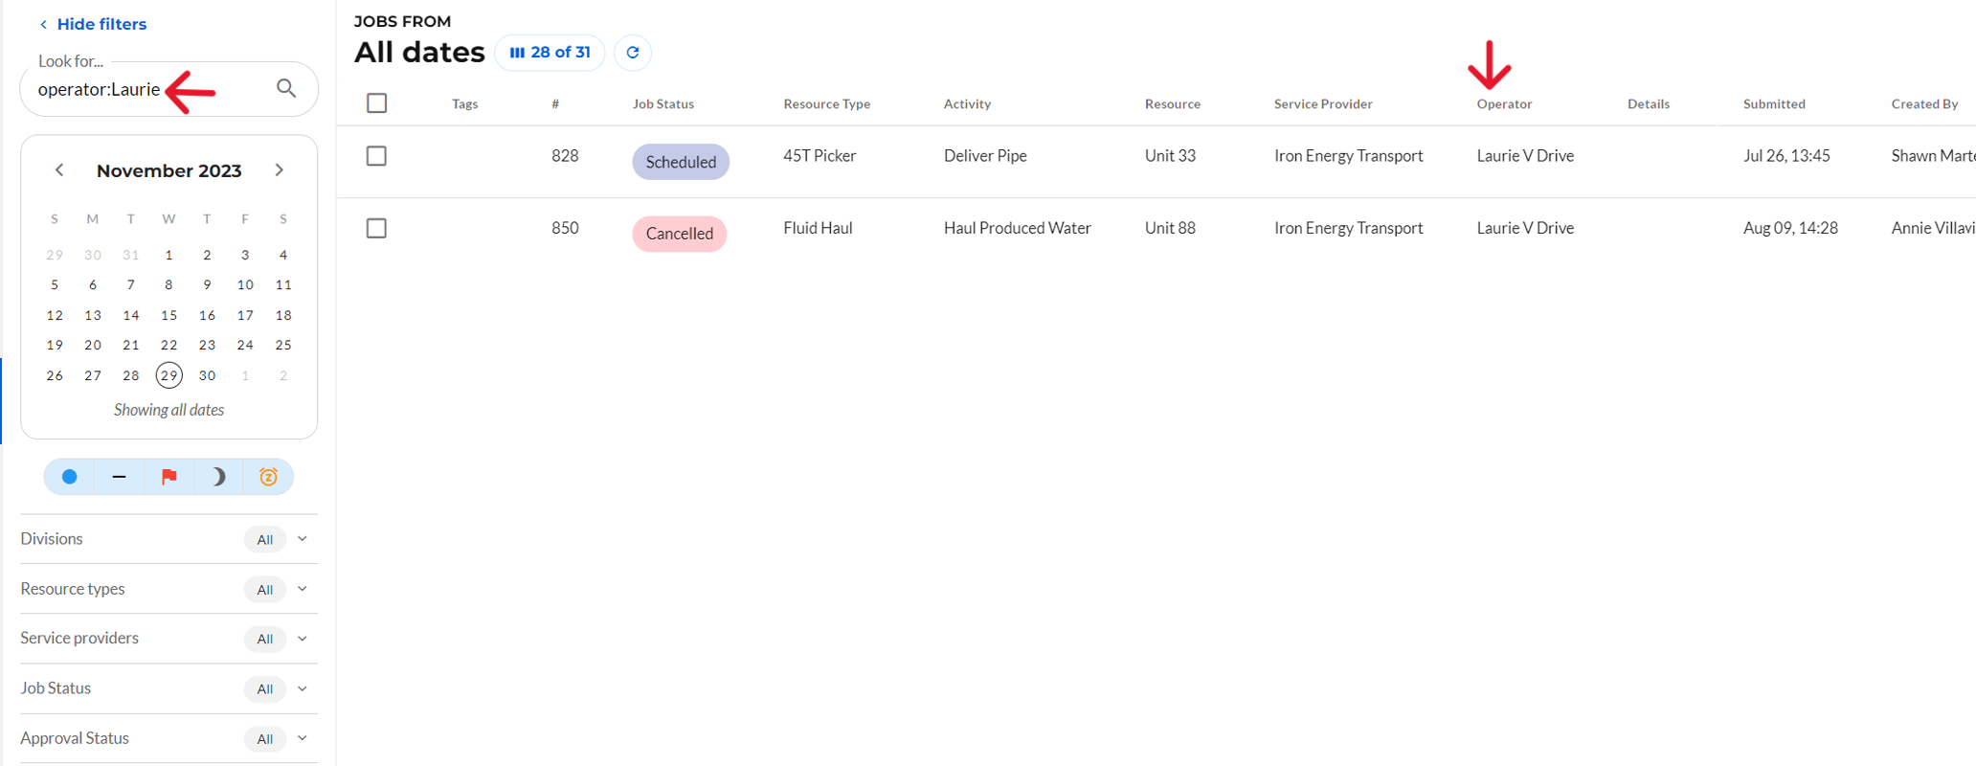Screen dimensions: 1976x766
Task: Sort by the Submitted column header
Action: (x=1774, y=104)
